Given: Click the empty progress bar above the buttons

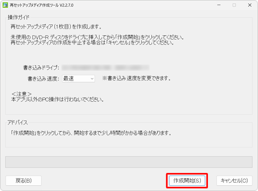Looking at the screenshot, I should point(129,162).
